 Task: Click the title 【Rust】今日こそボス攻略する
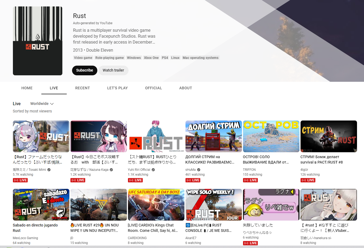pyautogui.click(x=95, y=160)
